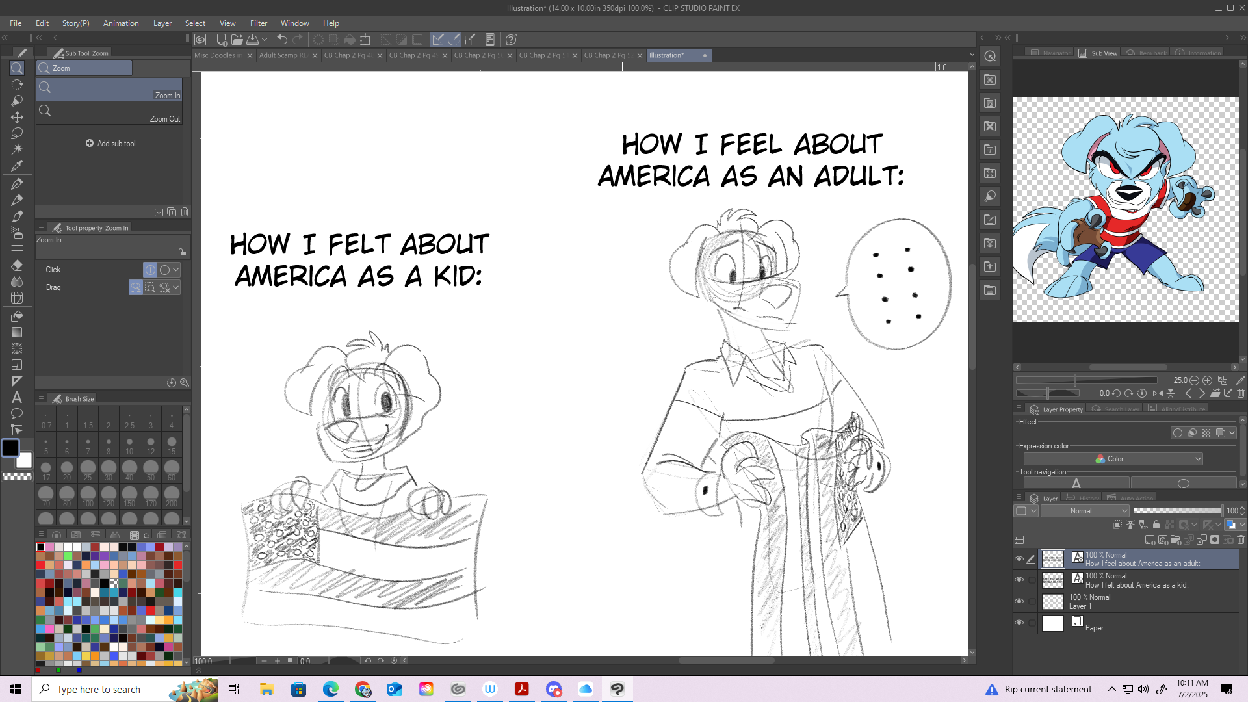Screen dimensions: 1248x702
Task: Select the Eyedropper tool
Action: 17,166
